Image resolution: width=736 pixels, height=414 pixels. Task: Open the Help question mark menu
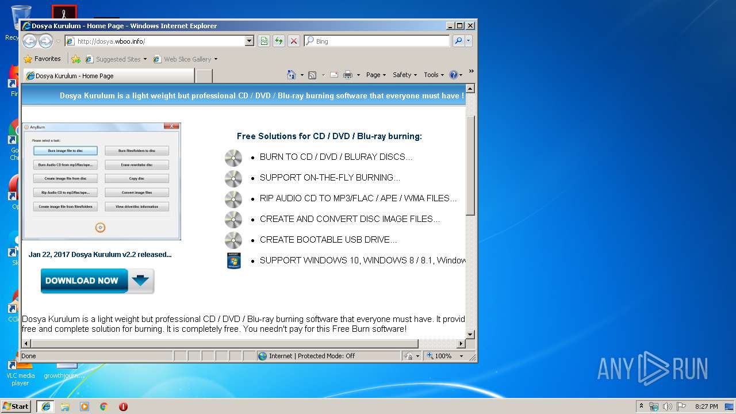tap(455, 75)
